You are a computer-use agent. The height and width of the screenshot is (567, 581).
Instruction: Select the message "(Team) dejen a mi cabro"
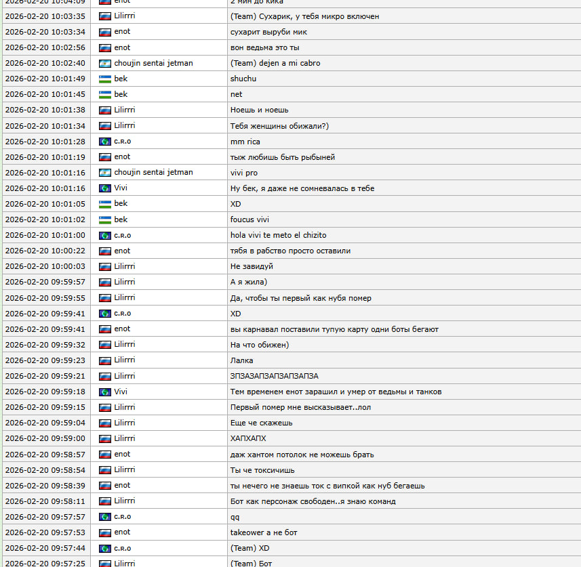[x=275, y=63]
